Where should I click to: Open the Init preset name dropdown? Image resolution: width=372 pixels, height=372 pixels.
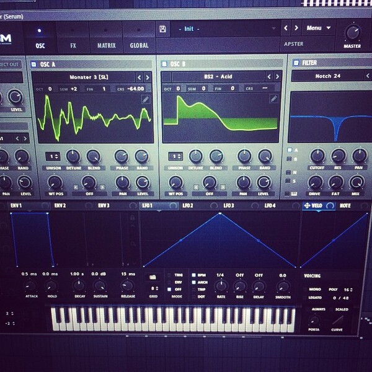(224, 29)
